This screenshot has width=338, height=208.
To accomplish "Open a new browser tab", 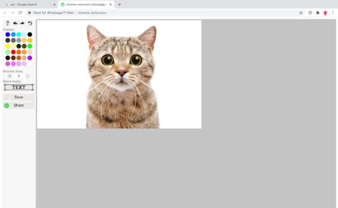I will click(x=119, y=4).
